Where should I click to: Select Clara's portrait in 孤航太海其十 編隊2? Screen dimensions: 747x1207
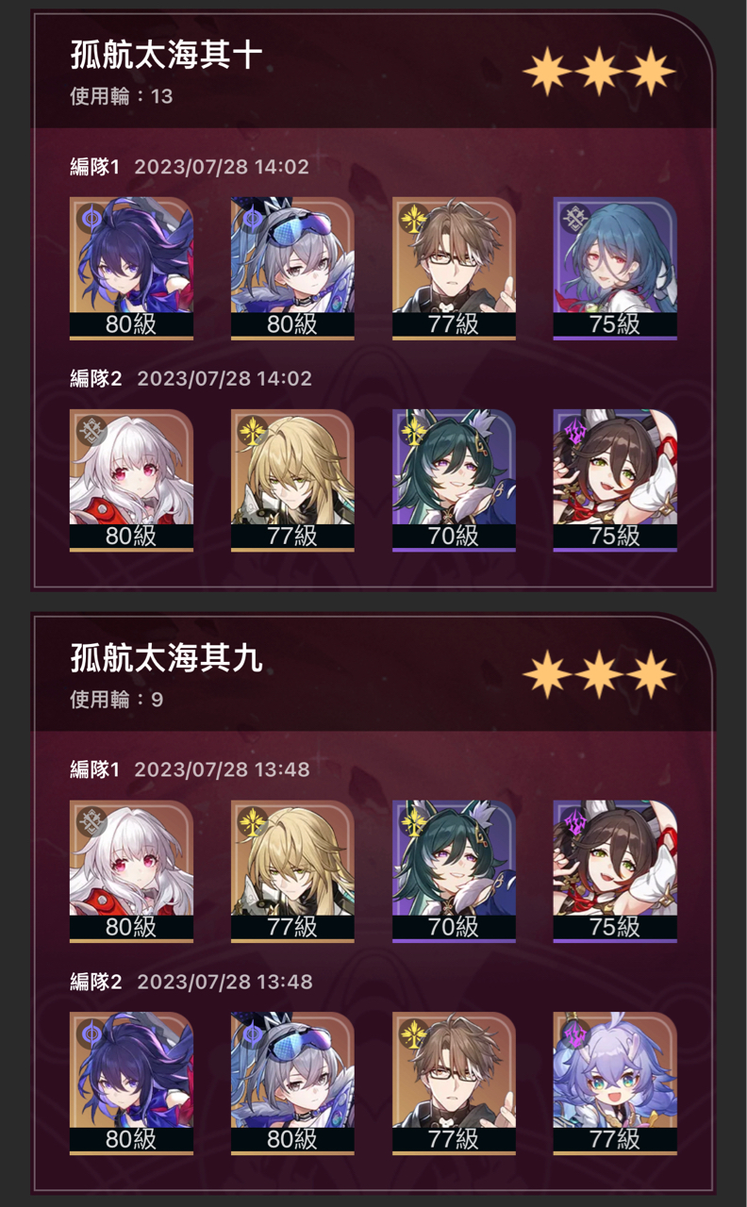131,480
